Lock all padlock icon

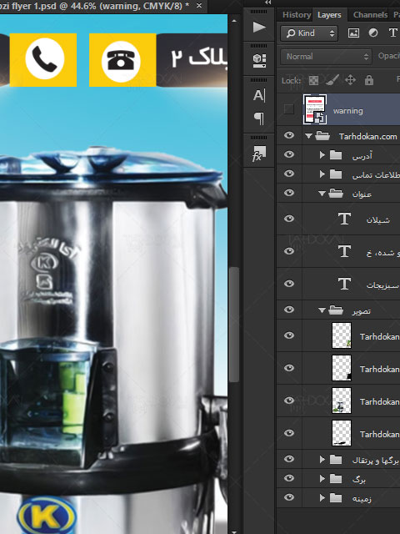[368, 80]
